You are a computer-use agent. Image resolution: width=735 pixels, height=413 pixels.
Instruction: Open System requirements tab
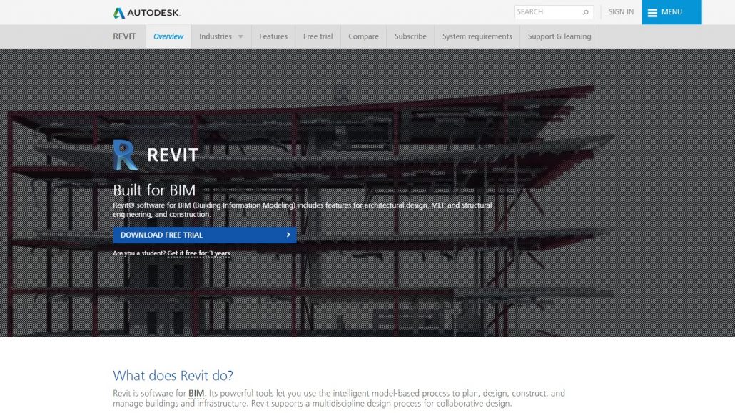[477, 36]
